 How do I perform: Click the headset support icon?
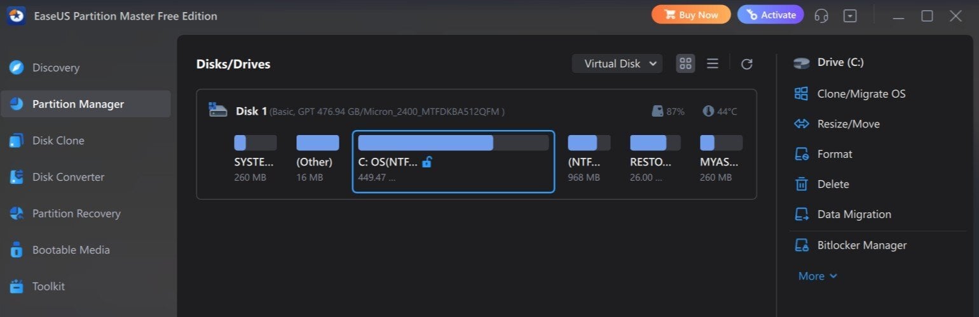(821, 16)
